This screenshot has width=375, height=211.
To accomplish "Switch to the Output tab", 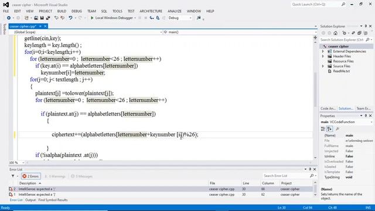I will (30, 200).
